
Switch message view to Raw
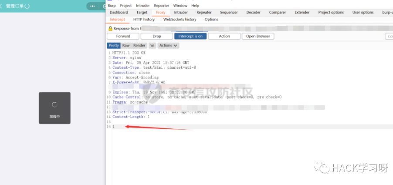click(x=126, y=45)
